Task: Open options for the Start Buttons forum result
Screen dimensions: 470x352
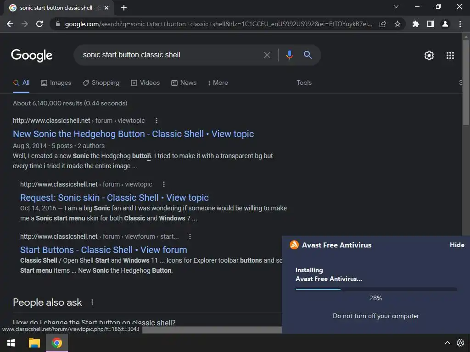Action: point(190,236)
